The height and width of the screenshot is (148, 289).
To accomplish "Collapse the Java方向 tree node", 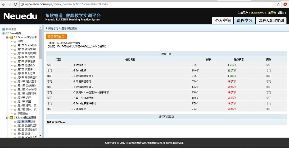I will [3, 34].
